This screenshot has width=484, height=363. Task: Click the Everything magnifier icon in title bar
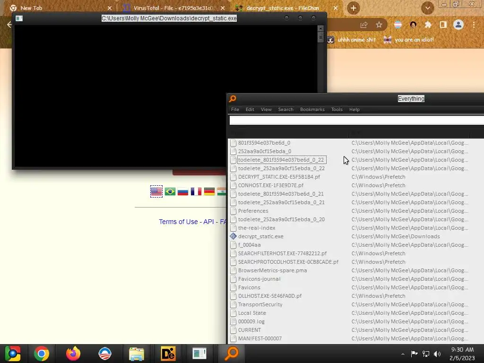(x=233, y=98)
